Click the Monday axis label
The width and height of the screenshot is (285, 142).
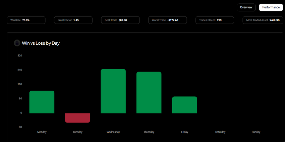42,132
